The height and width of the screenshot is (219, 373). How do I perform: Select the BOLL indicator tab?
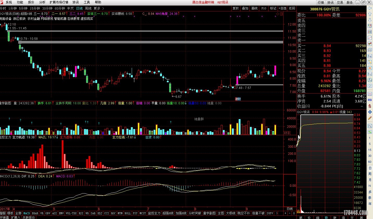tap(128, 213)
